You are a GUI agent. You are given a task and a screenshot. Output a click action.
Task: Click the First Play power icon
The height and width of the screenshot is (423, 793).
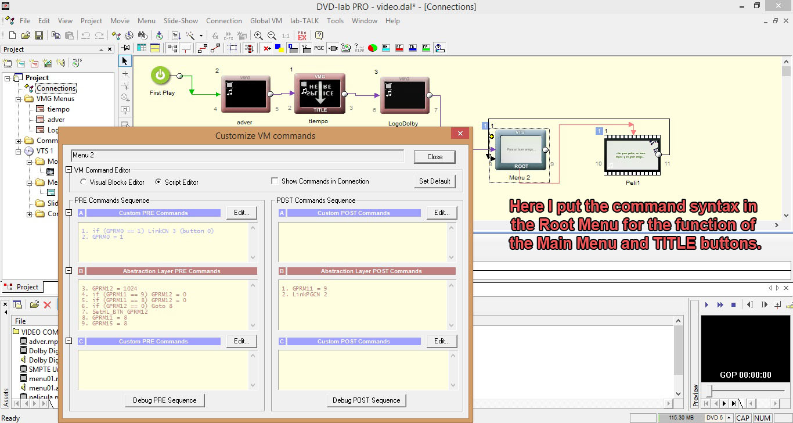click(160, 76)
